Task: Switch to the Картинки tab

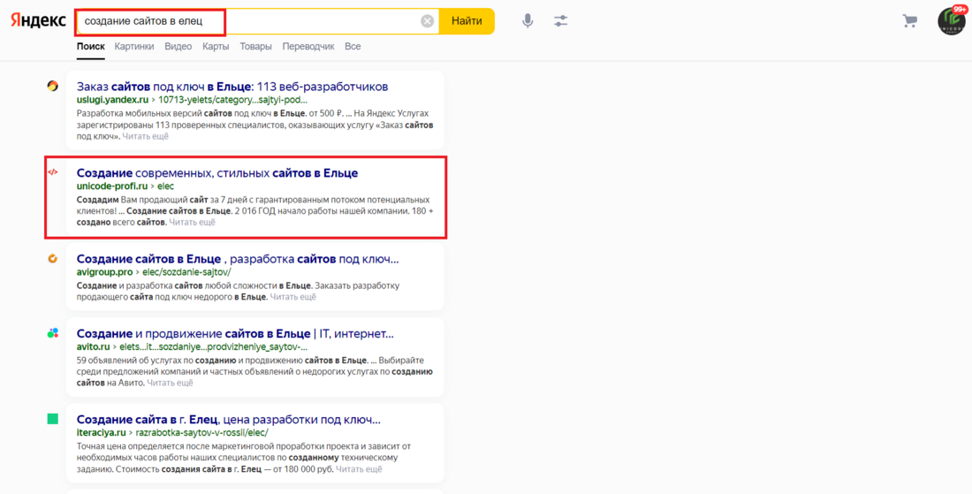Action: click(134, 47)
